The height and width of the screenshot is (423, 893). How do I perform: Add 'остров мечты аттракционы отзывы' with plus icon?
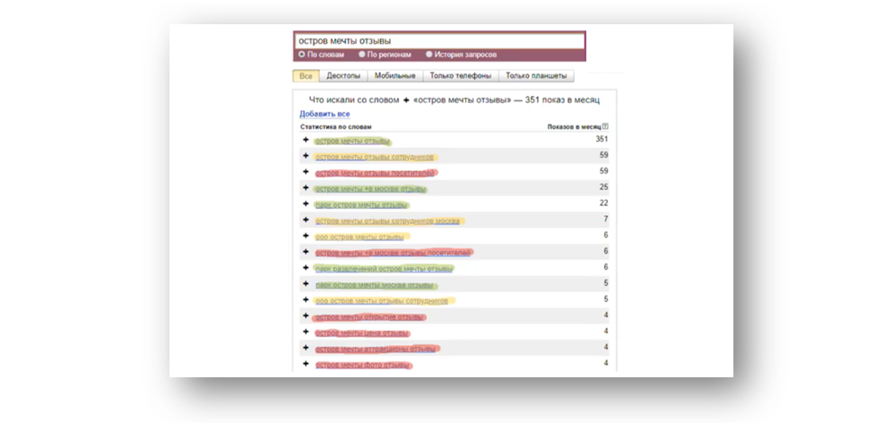click(306, 348)
